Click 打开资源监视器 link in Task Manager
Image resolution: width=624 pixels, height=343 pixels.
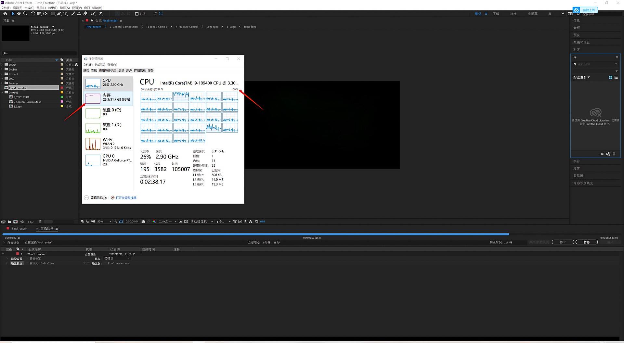126,198
